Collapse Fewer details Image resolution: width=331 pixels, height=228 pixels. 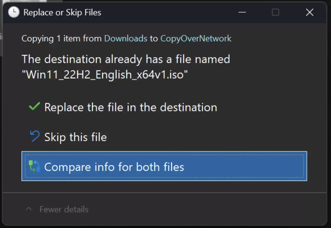click(x=64, y=209)
